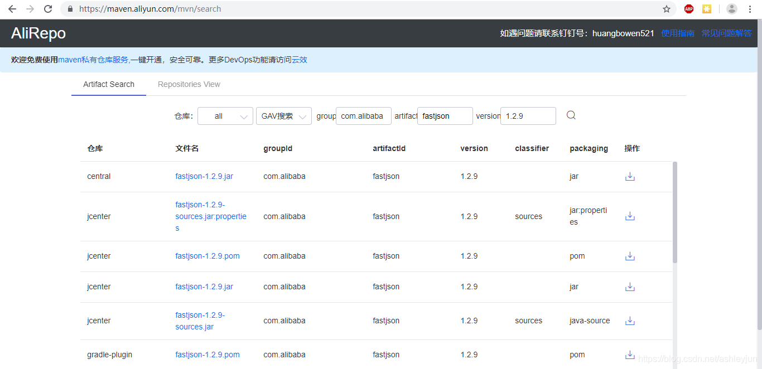The height and width of the screenshot is (369, 762).
Task: Click the version field containing 1.2.9
Action: point(528,116)
